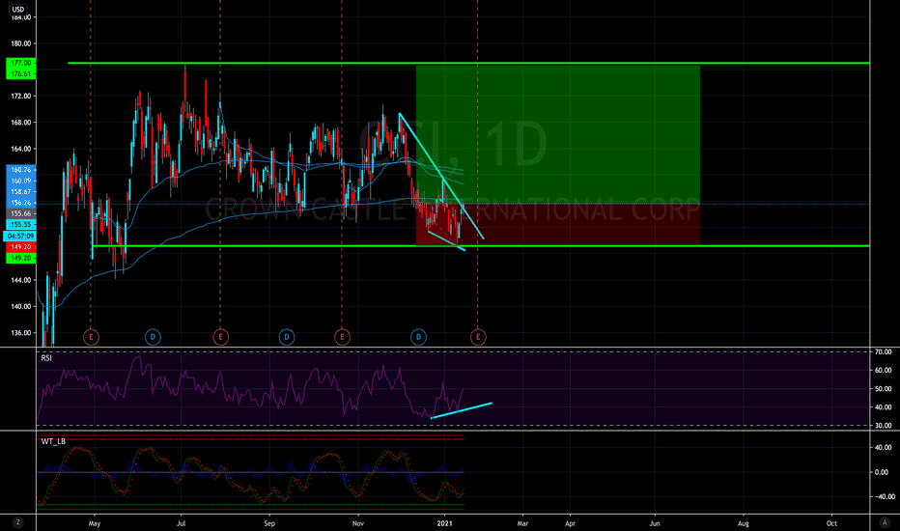The image size is (900, 531).
Task: Click the May label on time axis
Action: click(x=95, y=523)
